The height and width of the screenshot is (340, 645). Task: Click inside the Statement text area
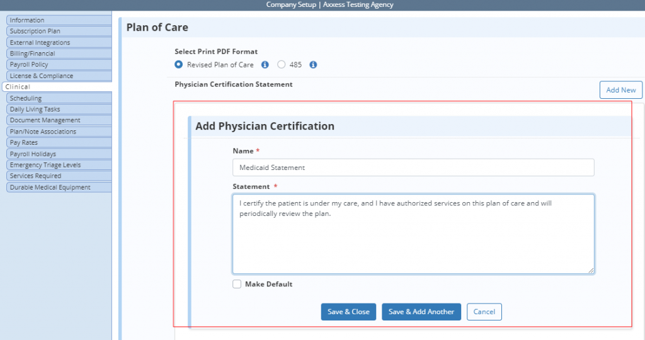tap(413, 234)
